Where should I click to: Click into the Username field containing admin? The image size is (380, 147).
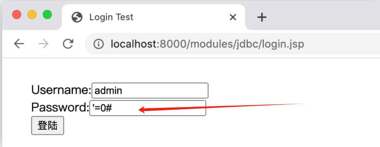pyautogui.click(x=150, y=91)
